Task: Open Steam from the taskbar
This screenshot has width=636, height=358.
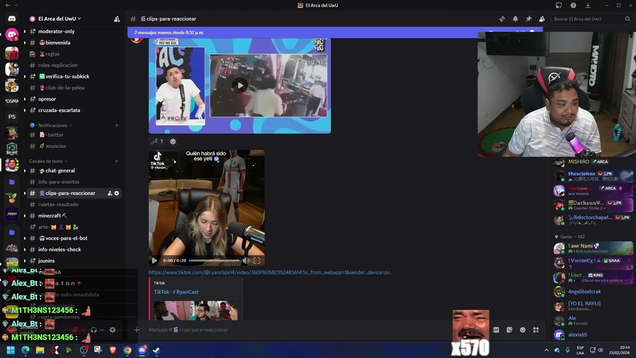Action: [156, 350]
